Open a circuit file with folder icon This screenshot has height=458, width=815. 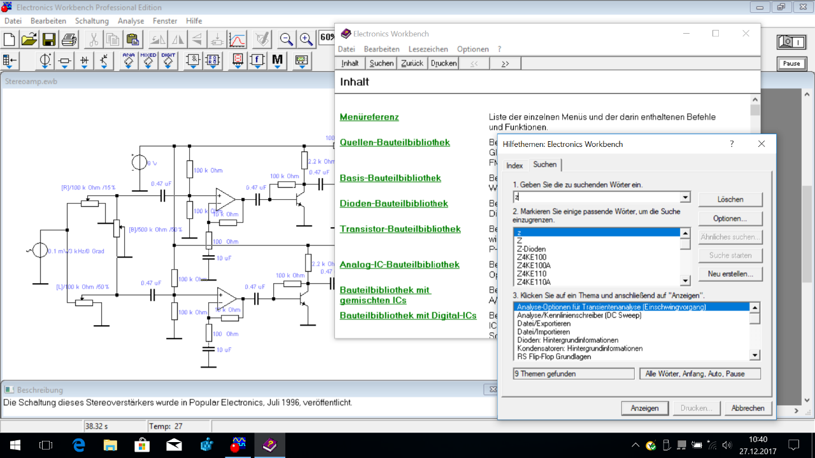[x=29, y=39]
